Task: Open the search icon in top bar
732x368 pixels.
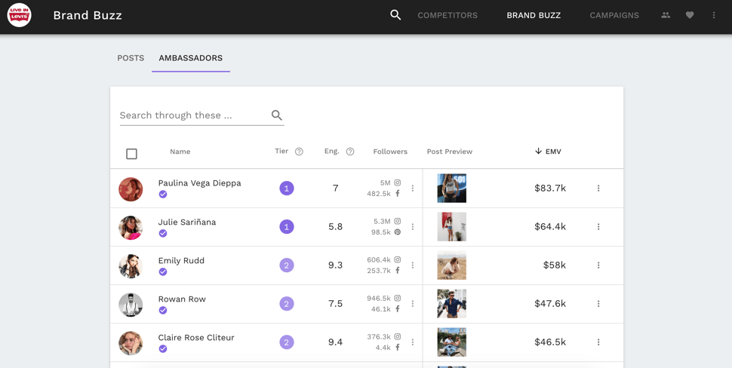Action: coord(395,15)
